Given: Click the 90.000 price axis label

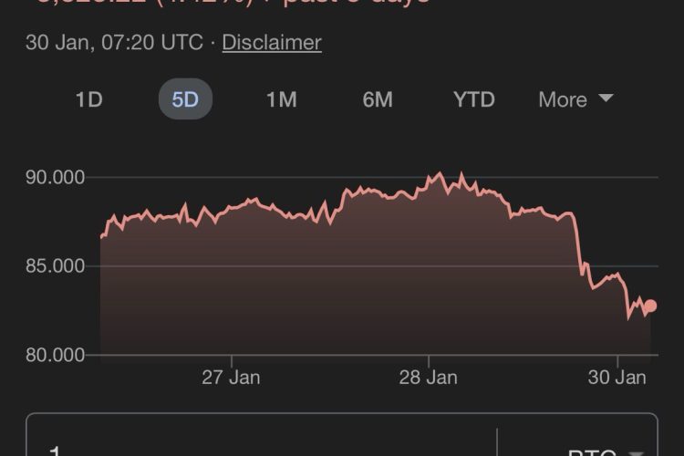Looking at the screenshot, I should (56, 177).
